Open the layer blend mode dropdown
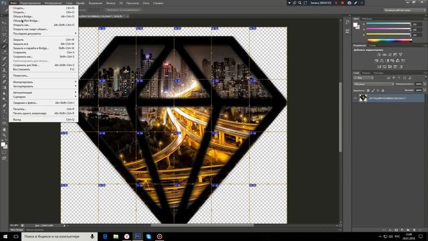 click(x=373, y=84)
